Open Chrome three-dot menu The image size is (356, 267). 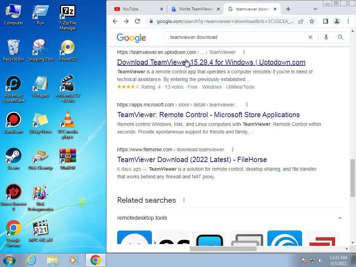348,21
